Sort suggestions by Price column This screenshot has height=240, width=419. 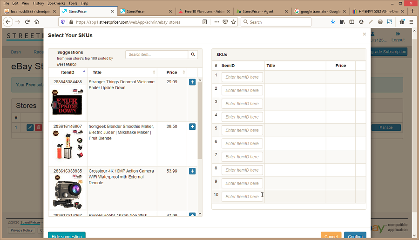tap(172, 72)
